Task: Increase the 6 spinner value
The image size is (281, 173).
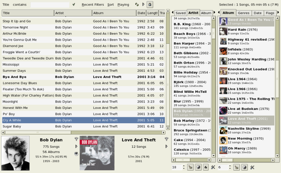Action: [x=230, y=166]
